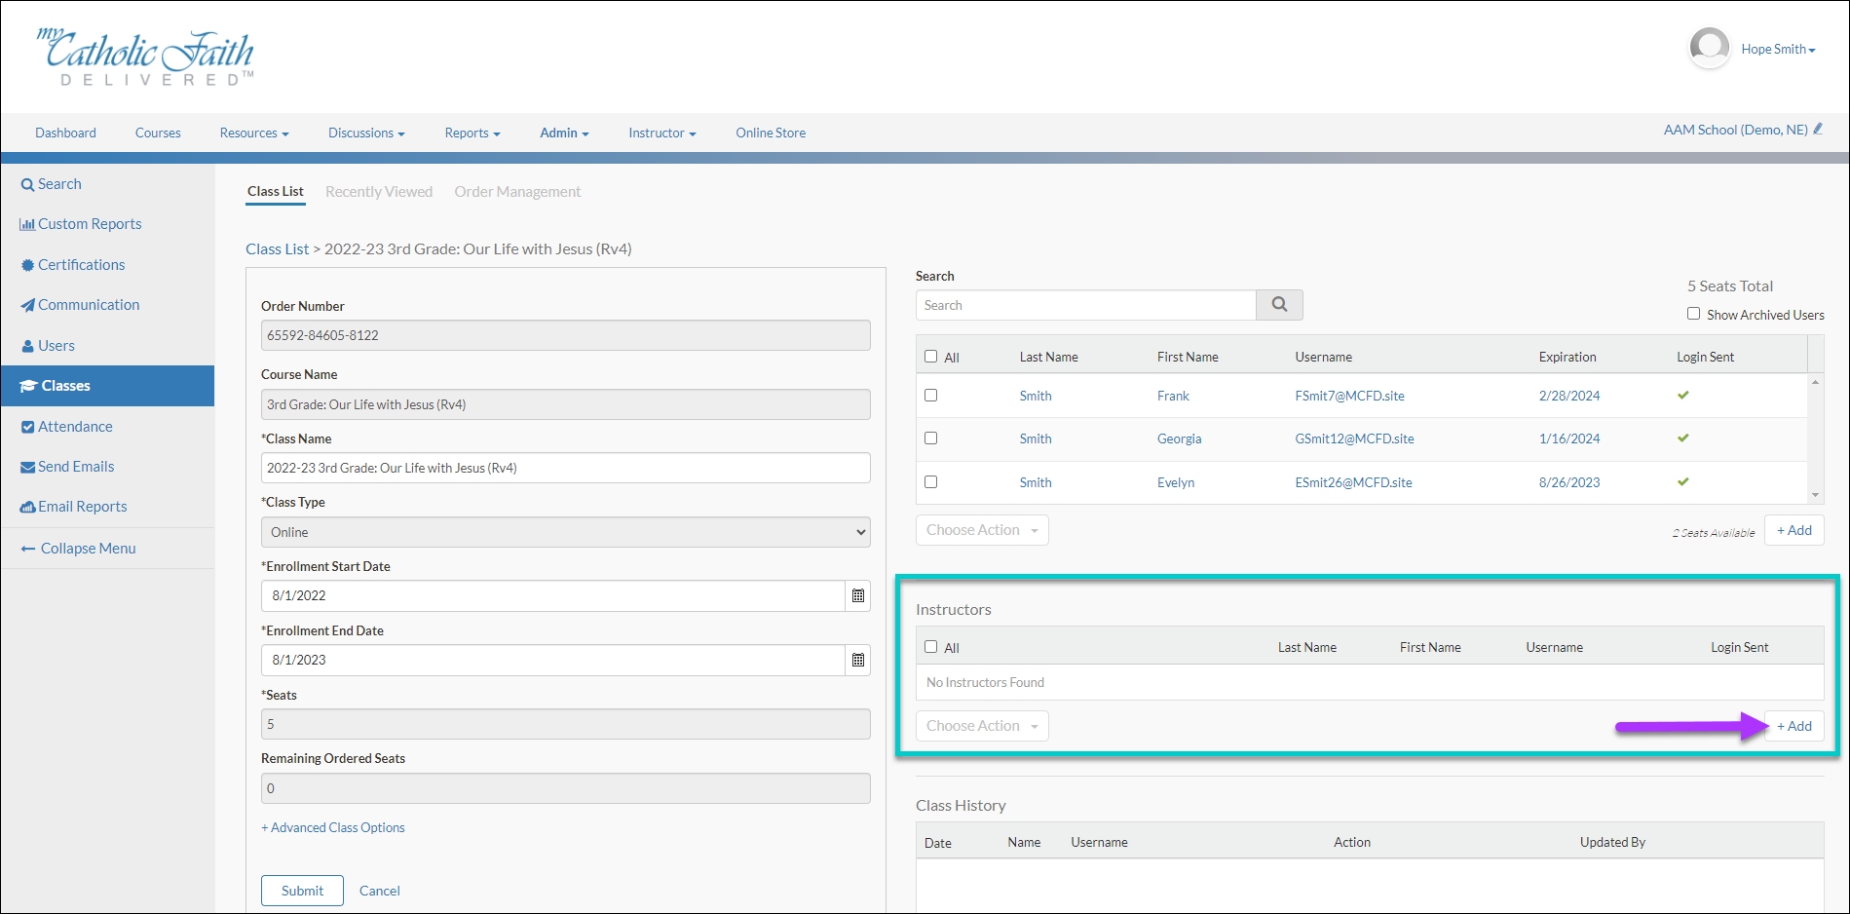Click the magnifier search button

[1279, 305]
